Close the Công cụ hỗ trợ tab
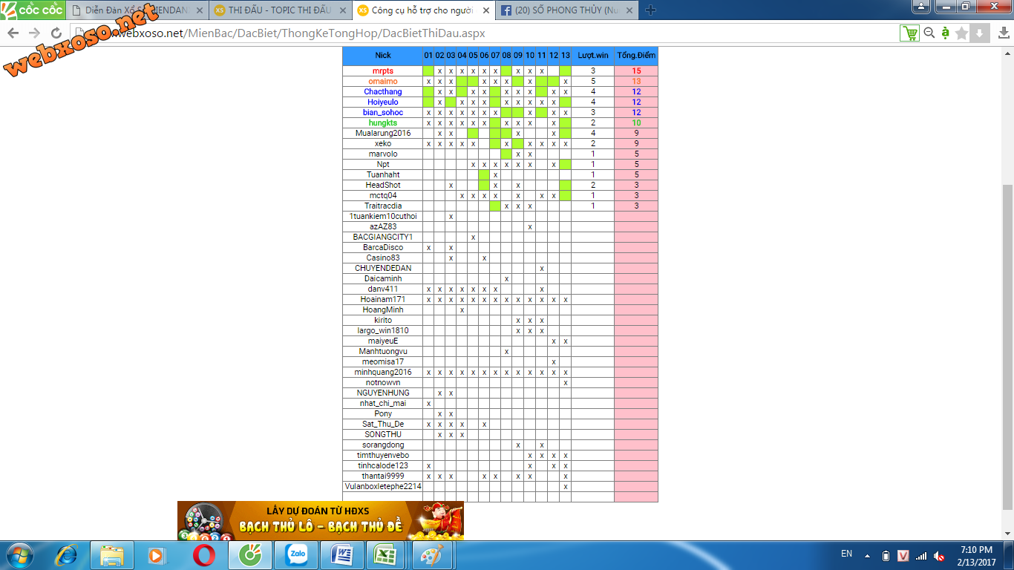Screen dimensions: 1014x570 pos(486,10)
